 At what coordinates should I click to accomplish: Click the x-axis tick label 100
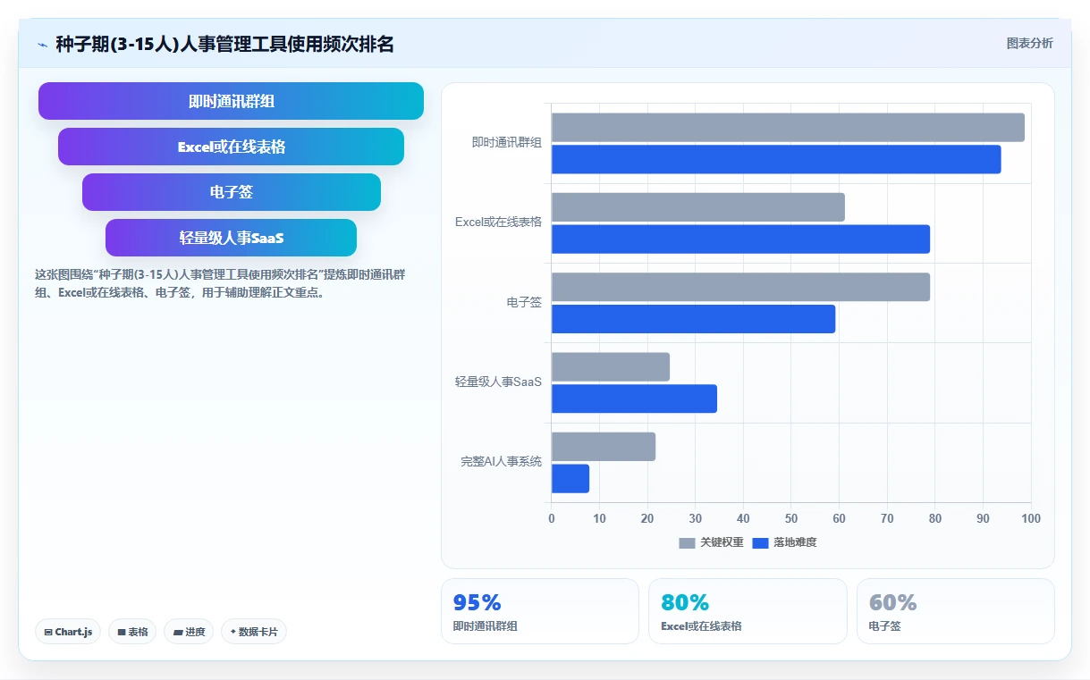click(1030, 518)
